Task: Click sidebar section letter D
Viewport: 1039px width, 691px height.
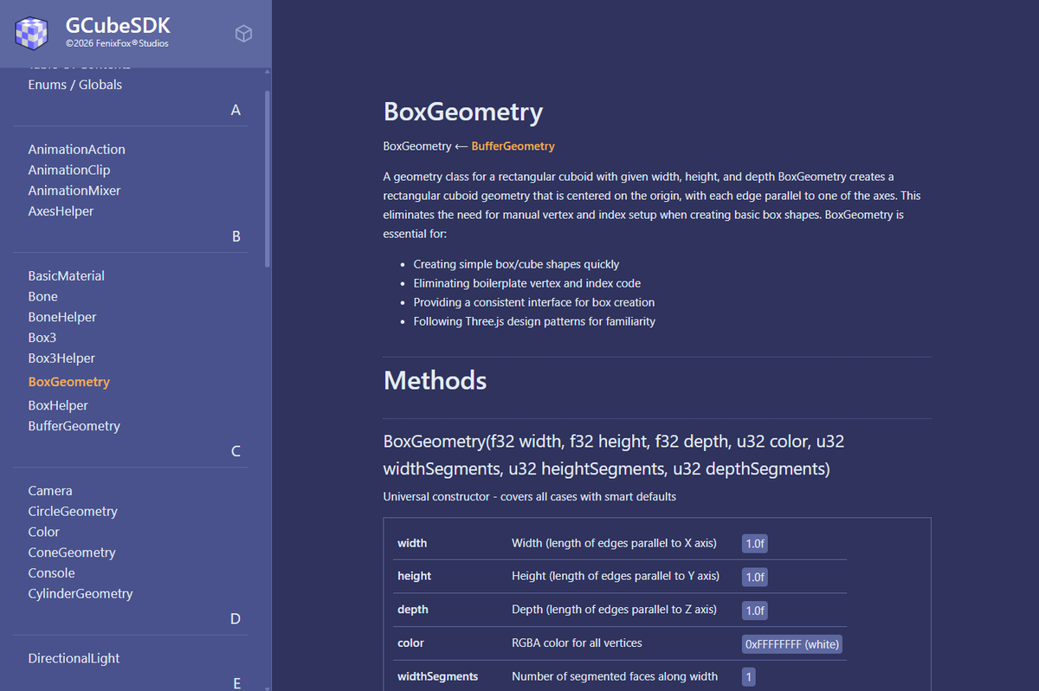Action: (x=236, y=619)
